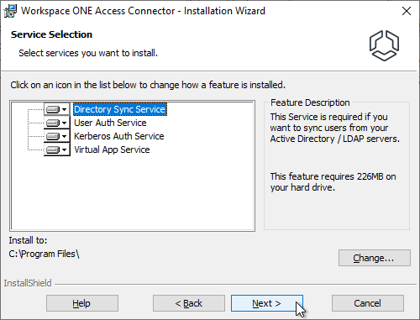Go back with the < Back button
The image size is (420, 320).
(189, 303)
